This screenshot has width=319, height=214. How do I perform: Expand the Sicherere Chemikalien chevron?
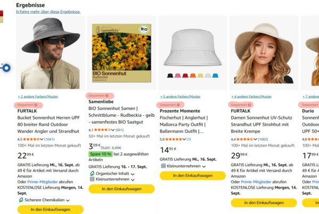[68, 200]
